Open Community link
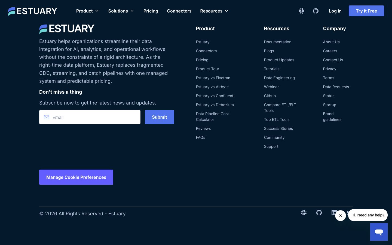 274,137
